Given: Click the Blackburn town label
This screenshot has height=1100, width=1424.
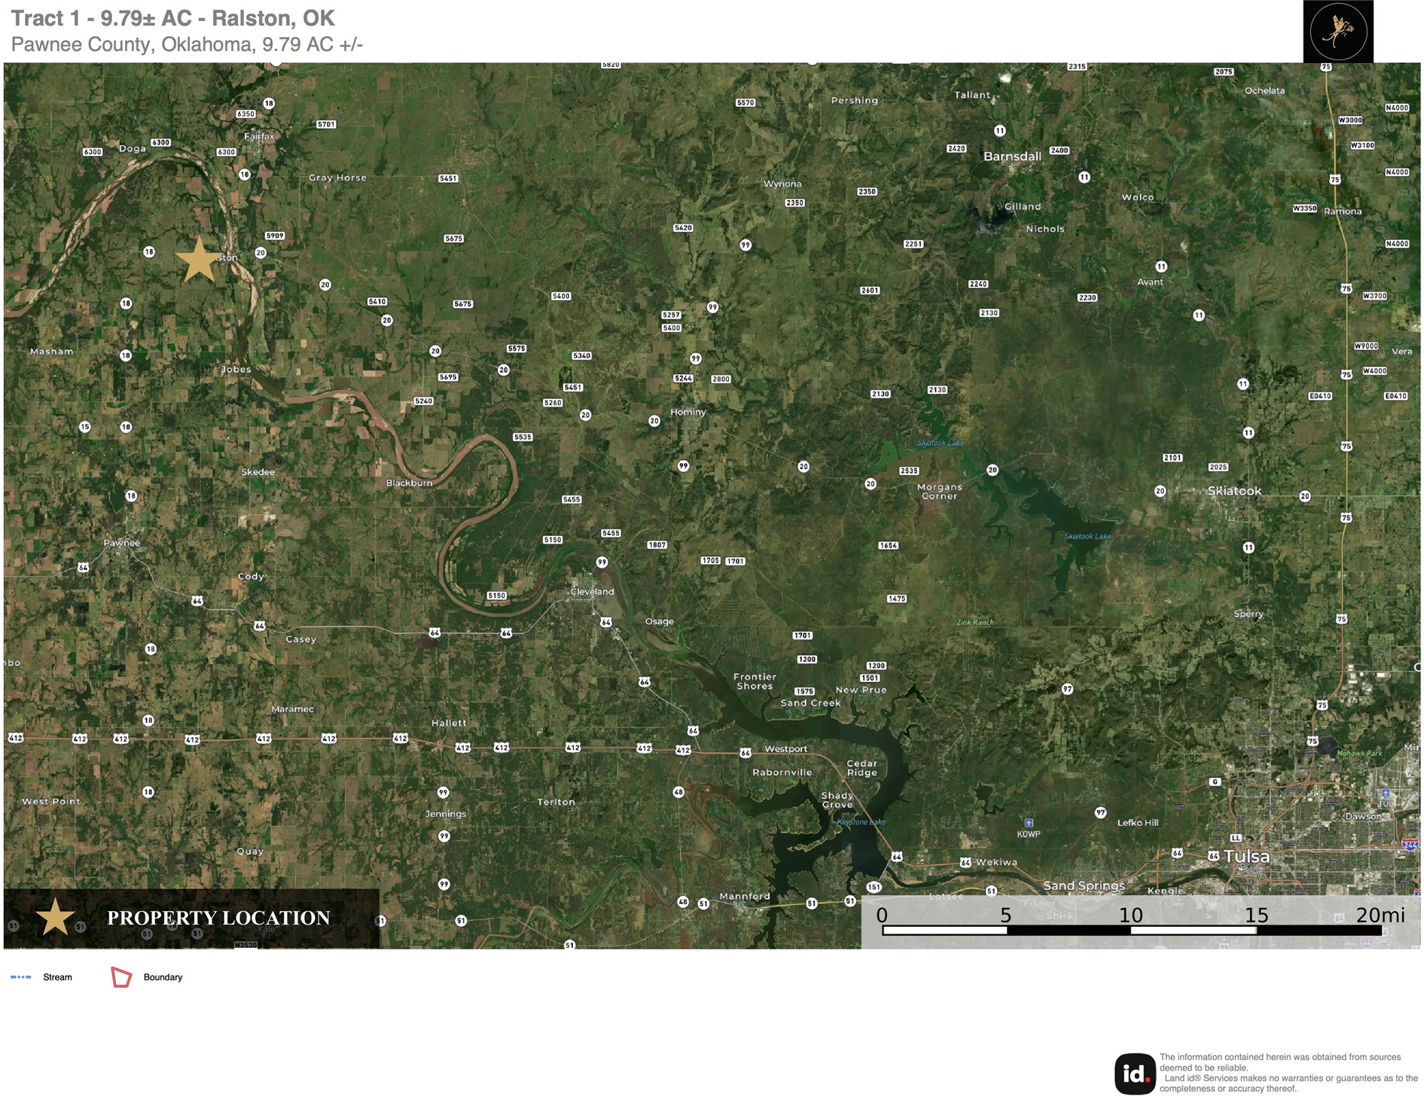Looking at the screenshot, I should pos(410,483).
